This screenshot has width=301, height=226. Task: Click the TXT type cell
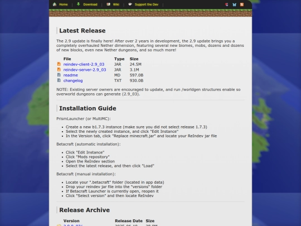click(118, 80)
